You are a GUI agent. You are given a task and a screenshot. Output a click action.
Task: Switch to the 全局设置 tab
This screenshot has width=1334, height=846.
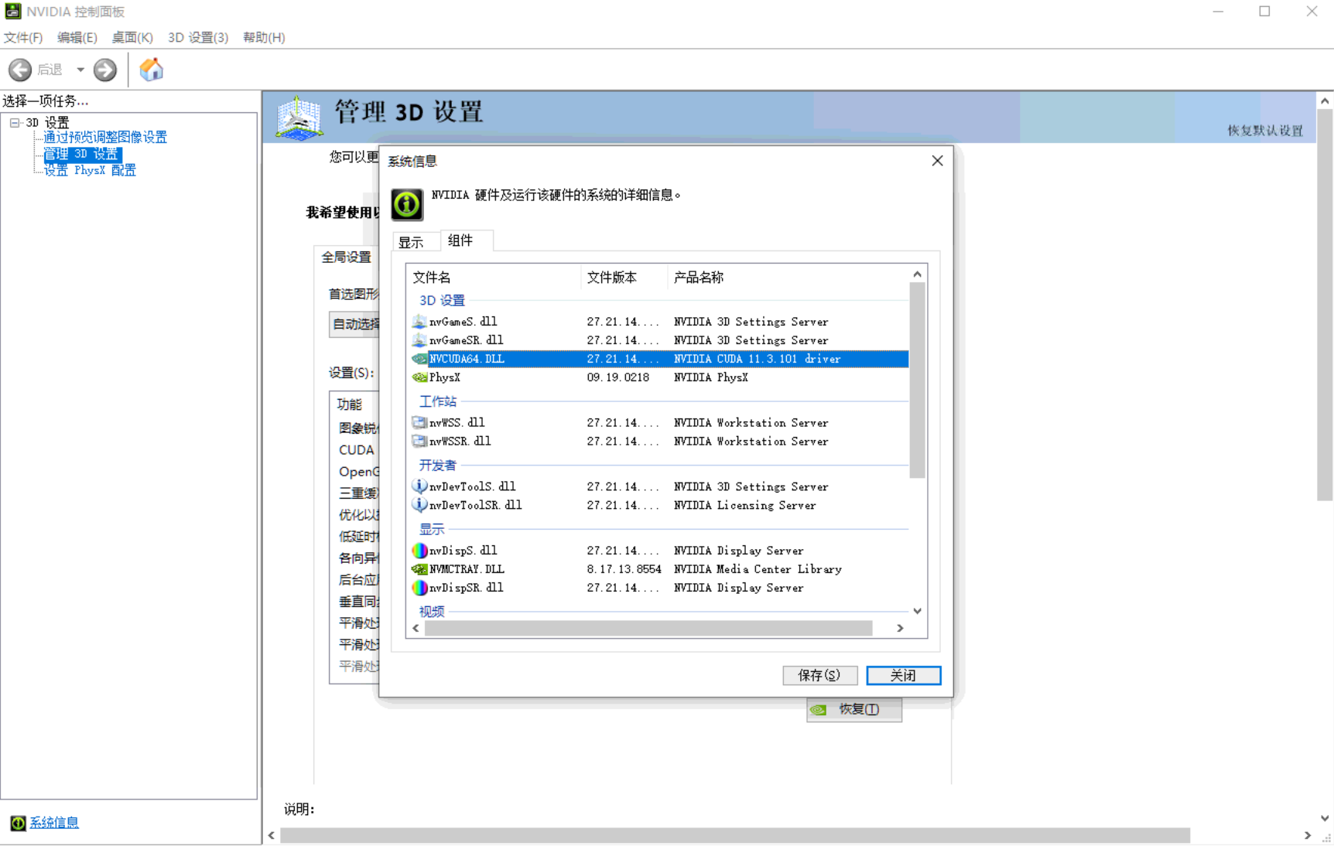347,258
